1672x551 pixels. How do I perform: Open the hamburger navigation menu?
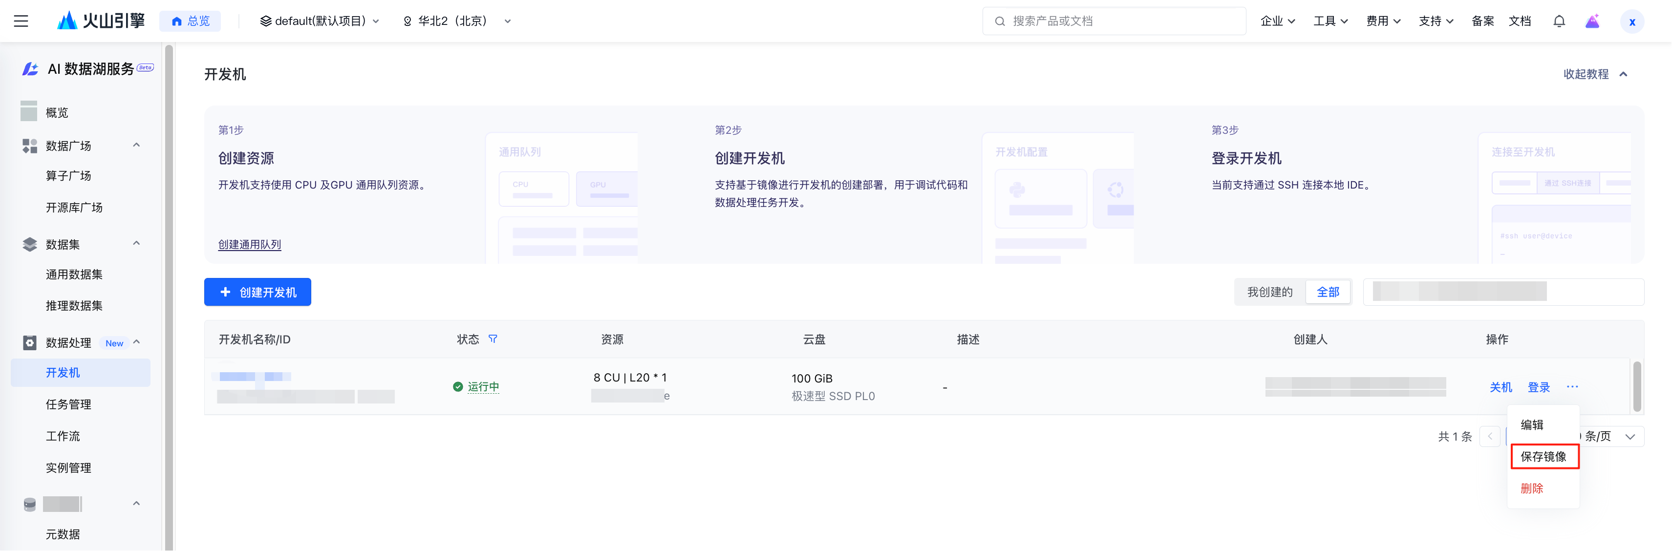pos(21,21)
